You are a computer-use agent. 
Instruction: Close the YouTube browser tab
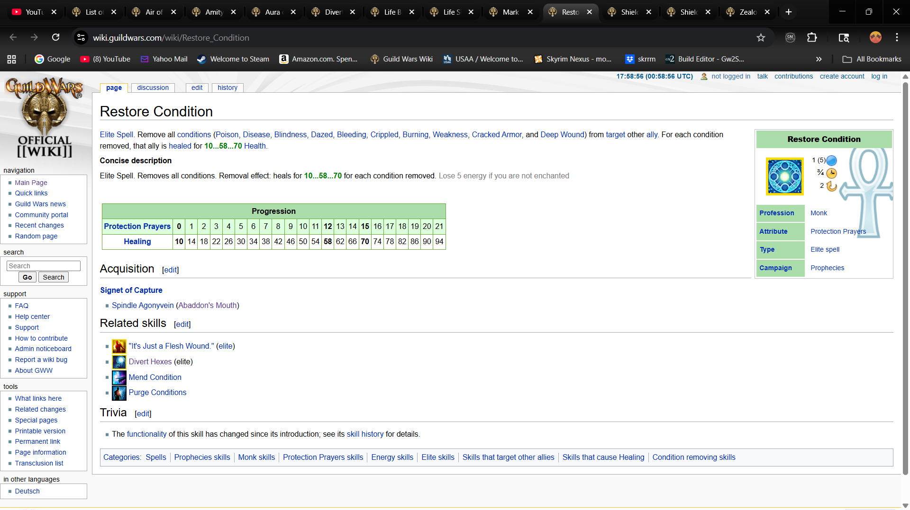pos(54,12)
